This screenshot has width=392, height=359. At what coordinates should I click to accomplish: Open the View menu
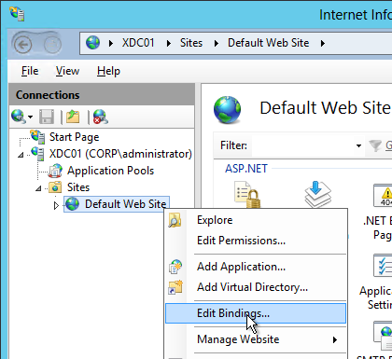tap(67, 71)
